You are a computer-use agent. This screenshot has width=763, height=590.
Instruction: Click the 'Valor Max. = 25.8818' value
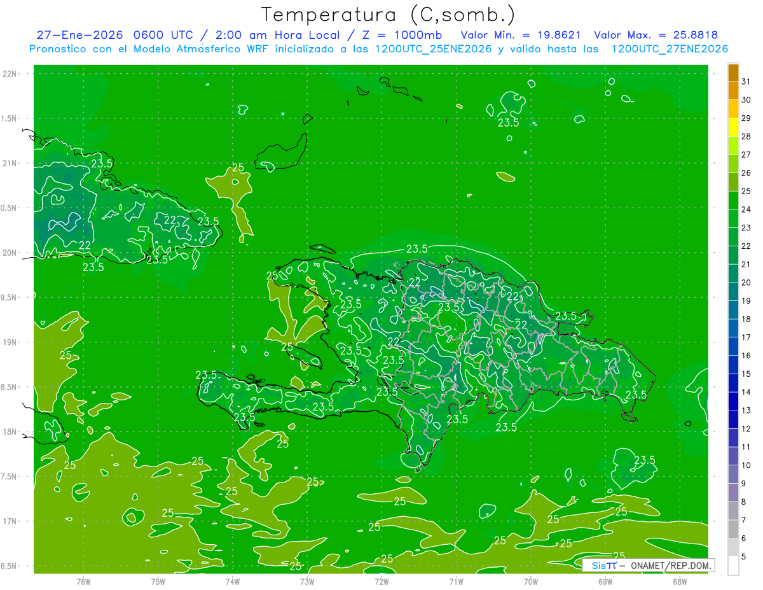pyautogui.click(x=656, y=35)
